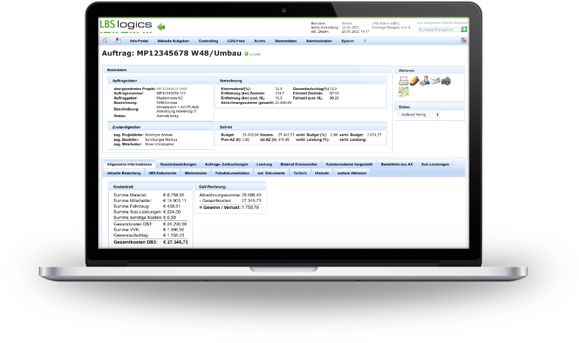The image size is (579, 343).
Task: Click the pencil edit icon under Aktionen
Action: (413, 81)
